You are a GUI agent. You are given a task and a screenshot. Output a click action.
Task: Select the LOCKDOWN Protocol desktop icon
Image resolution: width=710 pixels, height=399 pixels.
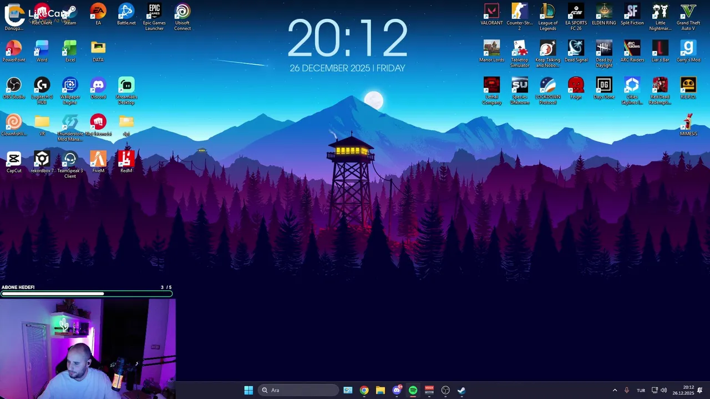click(547, 91)
